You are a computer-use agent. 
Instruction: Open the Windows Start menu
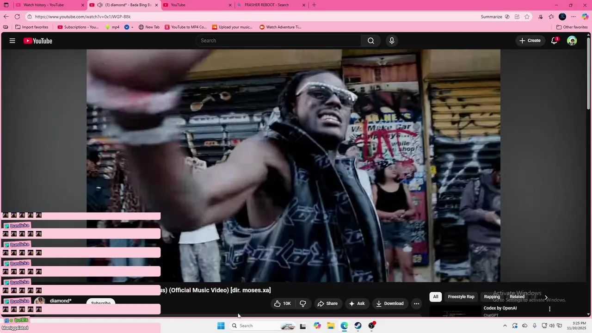221,326
